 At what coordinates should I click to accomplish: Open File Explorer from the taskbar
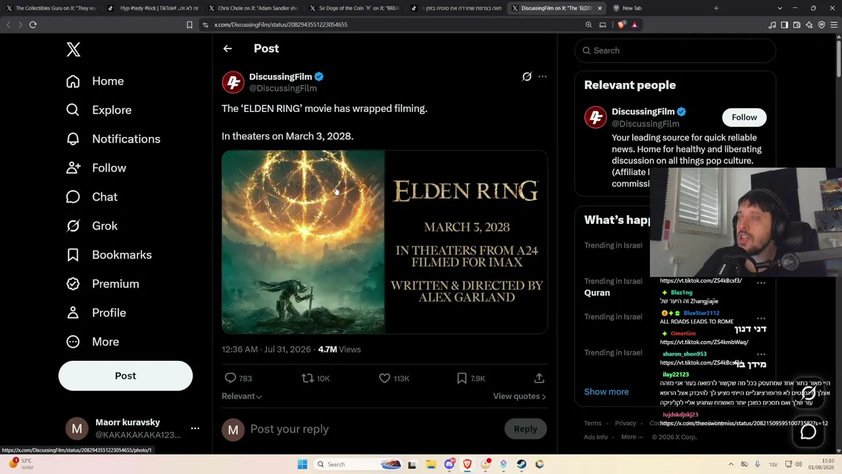[430, 464]
